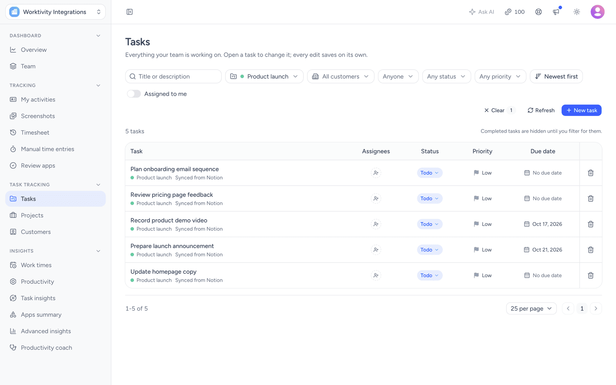Delete Record product demo video task
Screen dimensions: 616x385
click(591, 224)
